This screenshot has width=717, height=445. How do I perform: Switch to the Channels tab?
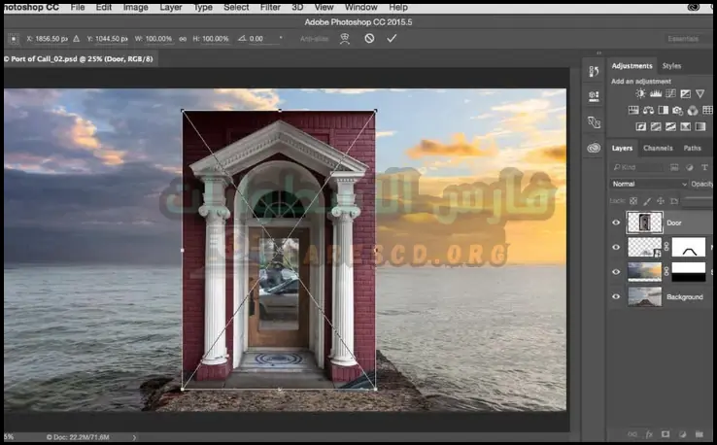click(x=658, y=149)
